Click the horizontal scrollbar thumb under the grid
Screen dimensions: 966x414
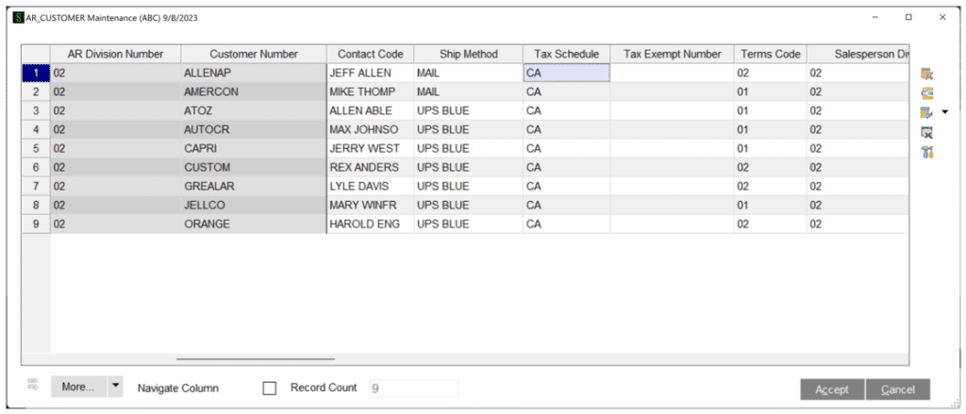pos(255,358)
